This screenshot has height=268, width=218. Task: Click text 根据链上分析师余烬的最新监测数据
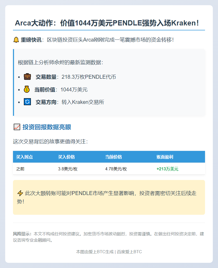(x=60, y=62)
